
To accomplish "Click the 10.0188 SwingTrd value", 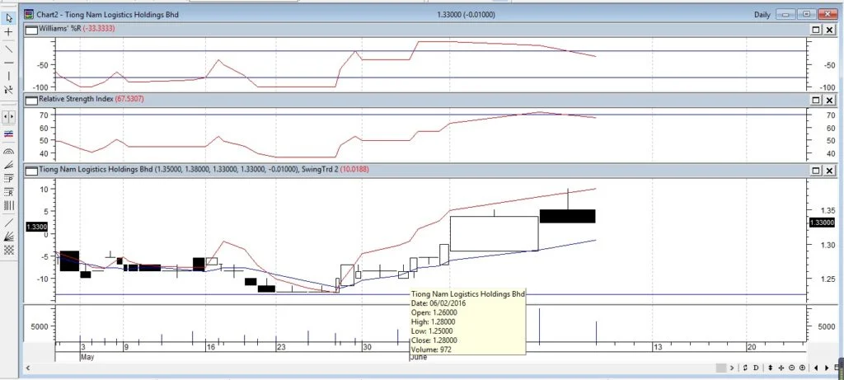I will pos(354,170).
